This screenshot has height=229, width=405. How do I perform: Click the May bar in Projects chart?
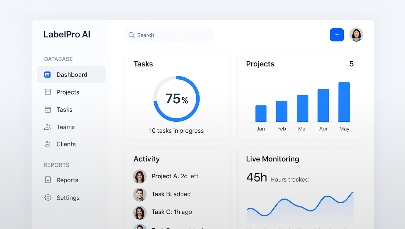(344, 102)
